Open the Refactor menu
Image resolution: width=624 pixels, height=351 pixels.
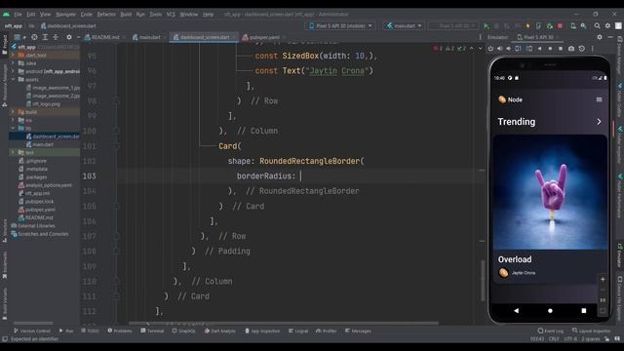[106, 15]
